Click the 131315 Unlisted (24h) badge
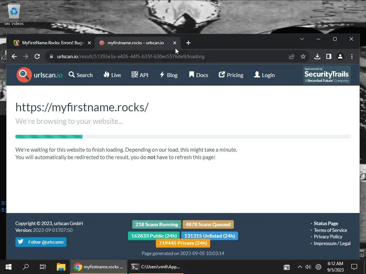366x274 pixels. click(209, 236)
